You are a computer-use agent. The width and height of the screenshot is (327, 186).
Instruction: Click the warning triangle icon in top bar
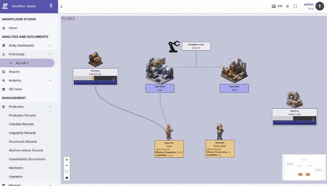[x=61, y=6]
